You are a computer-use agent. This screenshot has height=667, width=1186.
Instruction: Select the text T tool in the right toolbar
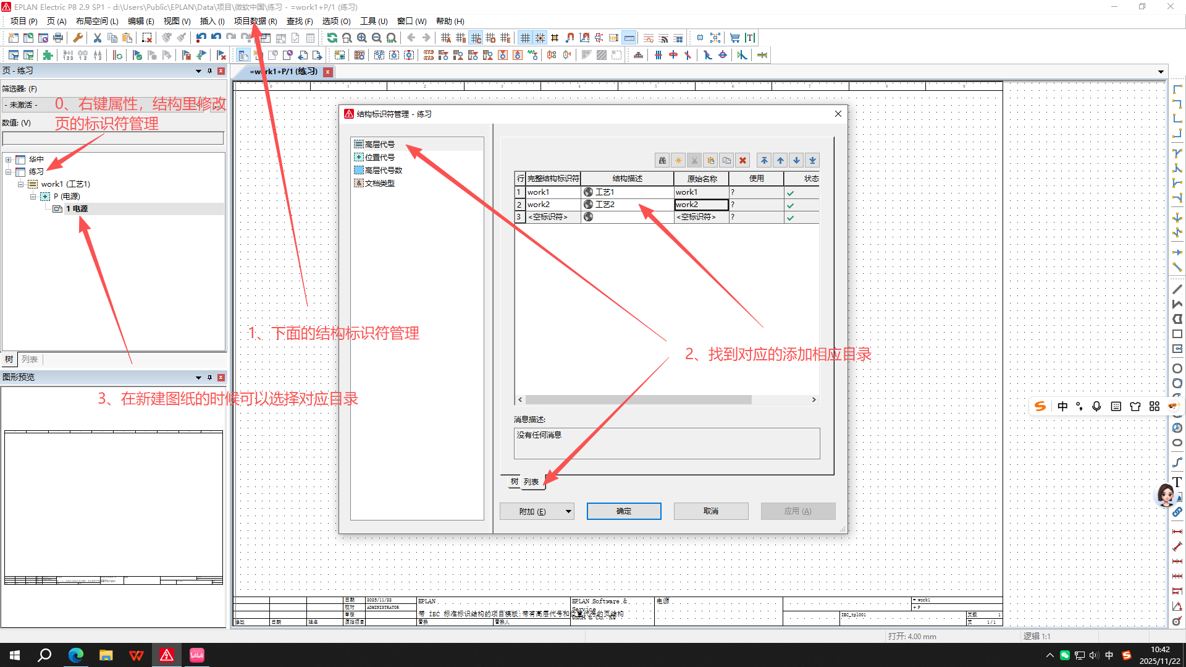click(x=1177, y=482)
